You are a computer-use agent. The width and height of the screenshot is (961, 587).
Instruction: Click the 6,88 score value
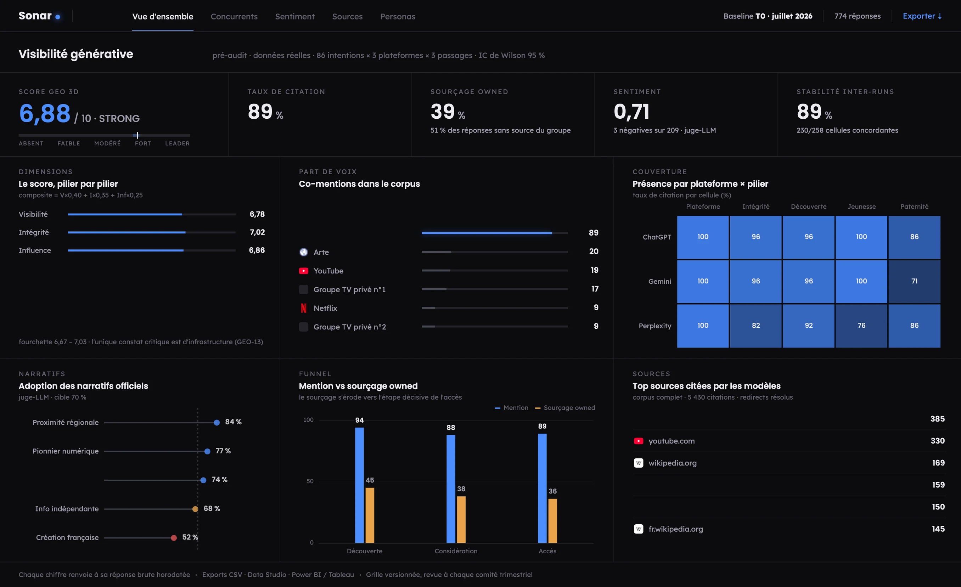coord(45,113)
